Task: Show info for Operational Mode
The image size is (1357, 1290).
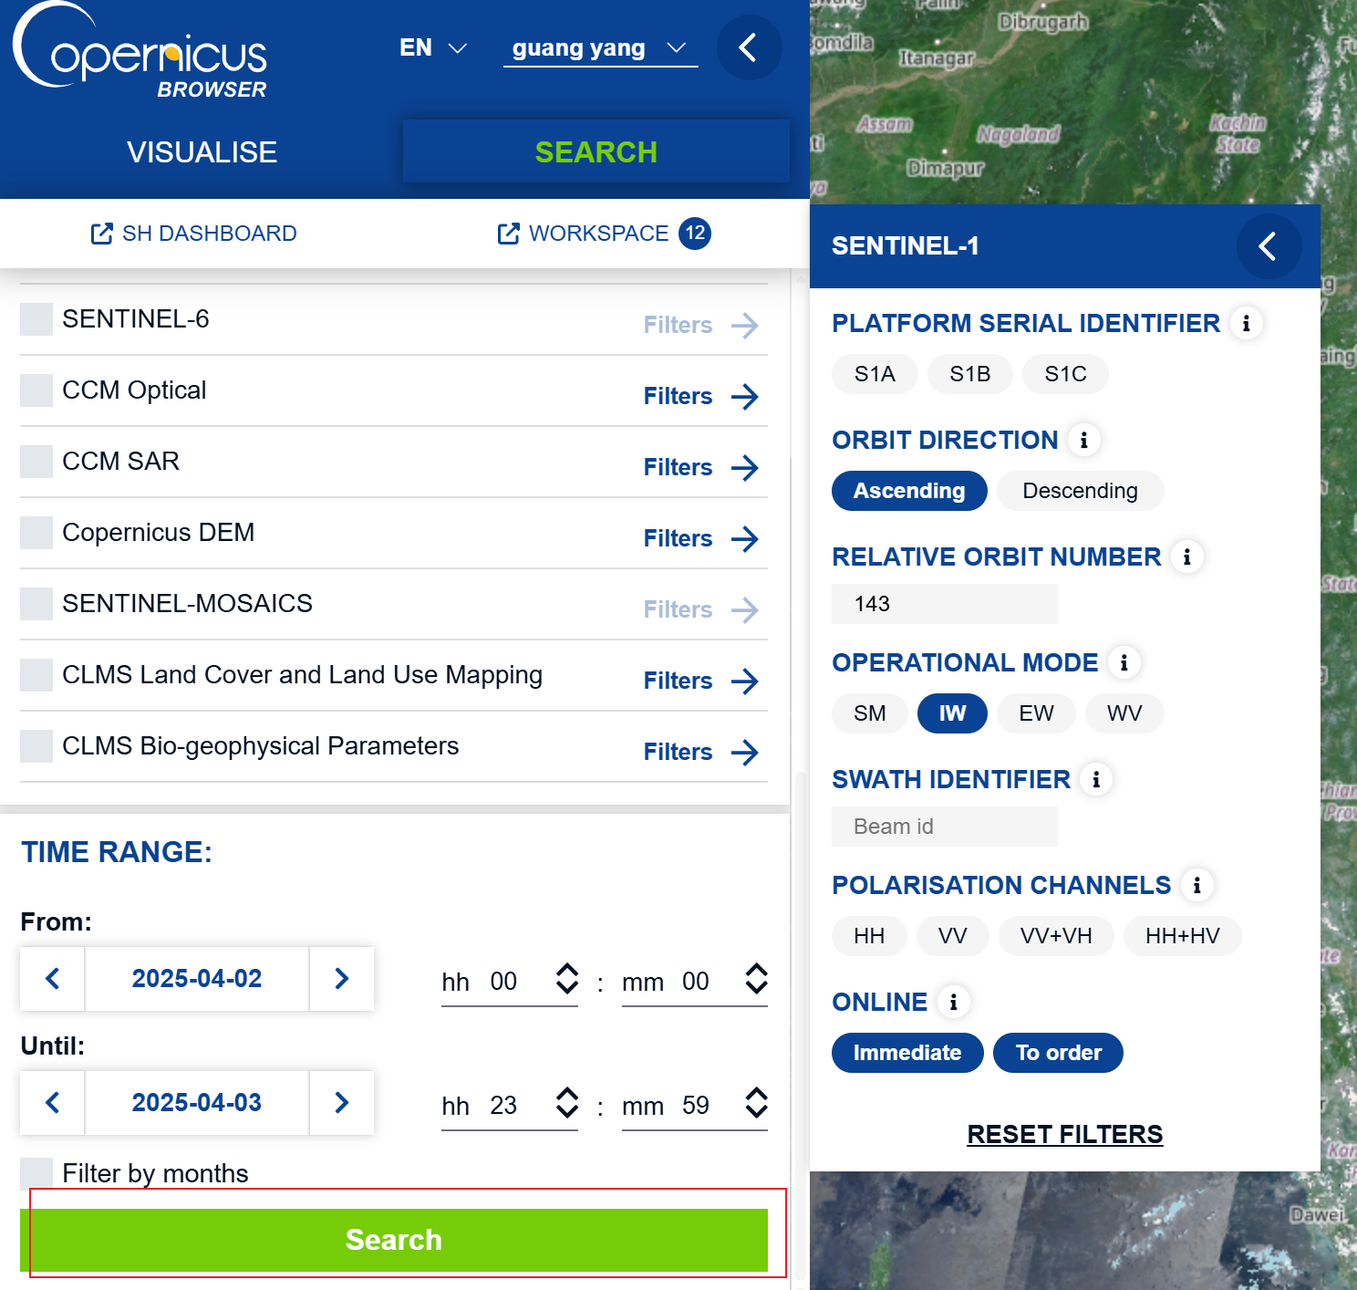Action: point(1124,662)
